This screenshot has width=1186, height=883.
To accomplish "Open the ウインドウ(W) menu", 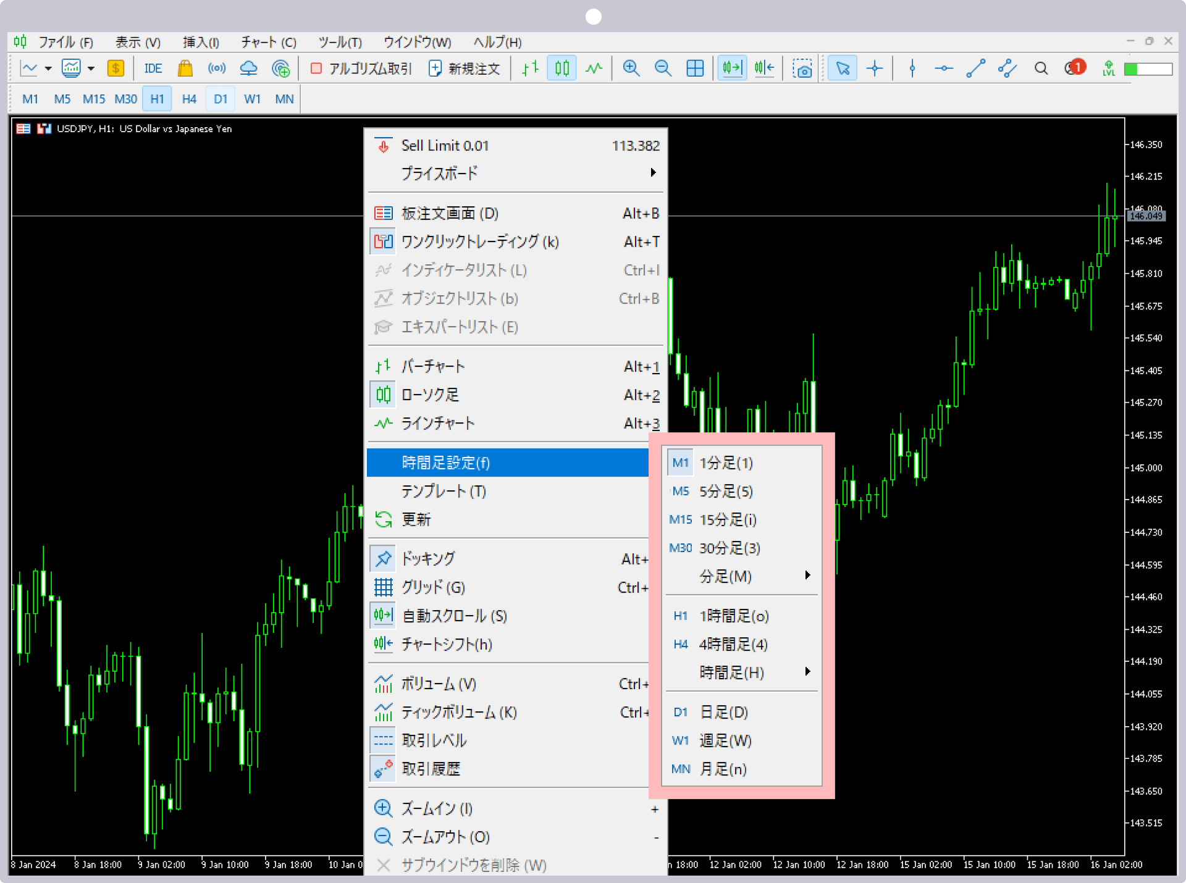I will (x=418, y=42).
